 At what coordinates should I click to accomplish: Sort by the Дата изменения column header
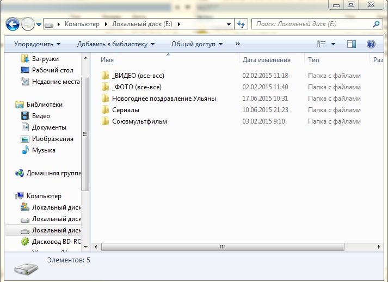click(267, 60)
